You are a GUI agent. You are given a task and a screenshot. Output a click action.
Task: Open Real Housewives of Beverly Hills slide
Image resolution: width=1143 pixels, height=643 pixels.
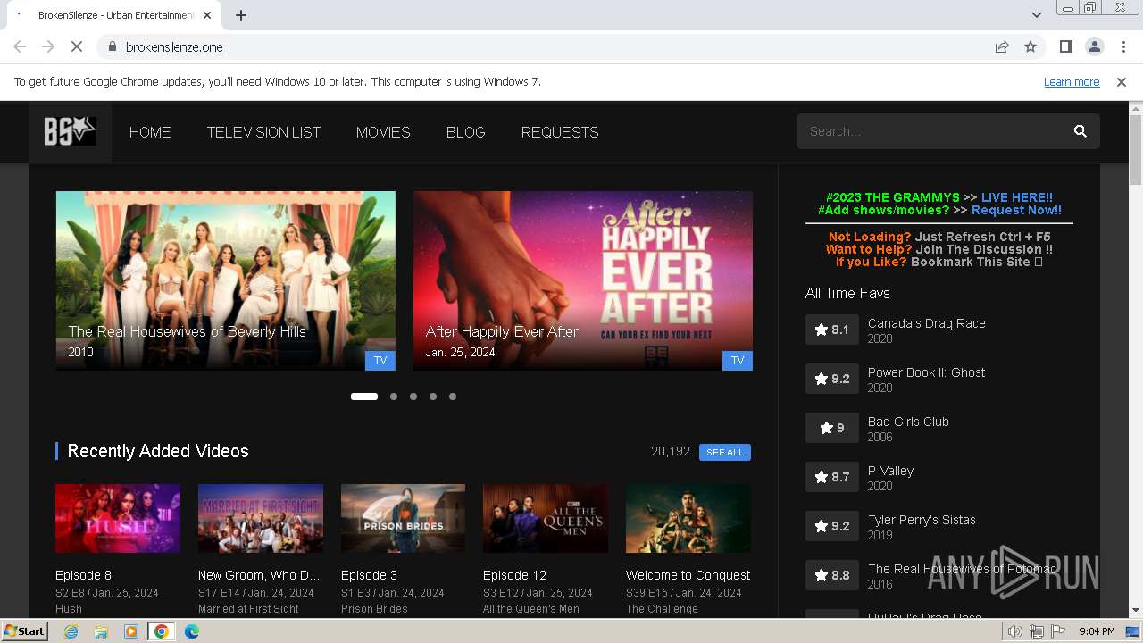point(226,280)
